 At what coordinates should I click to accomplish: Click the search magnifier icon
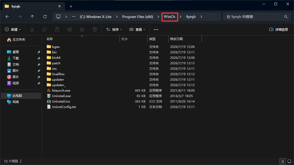coord(286,17)
